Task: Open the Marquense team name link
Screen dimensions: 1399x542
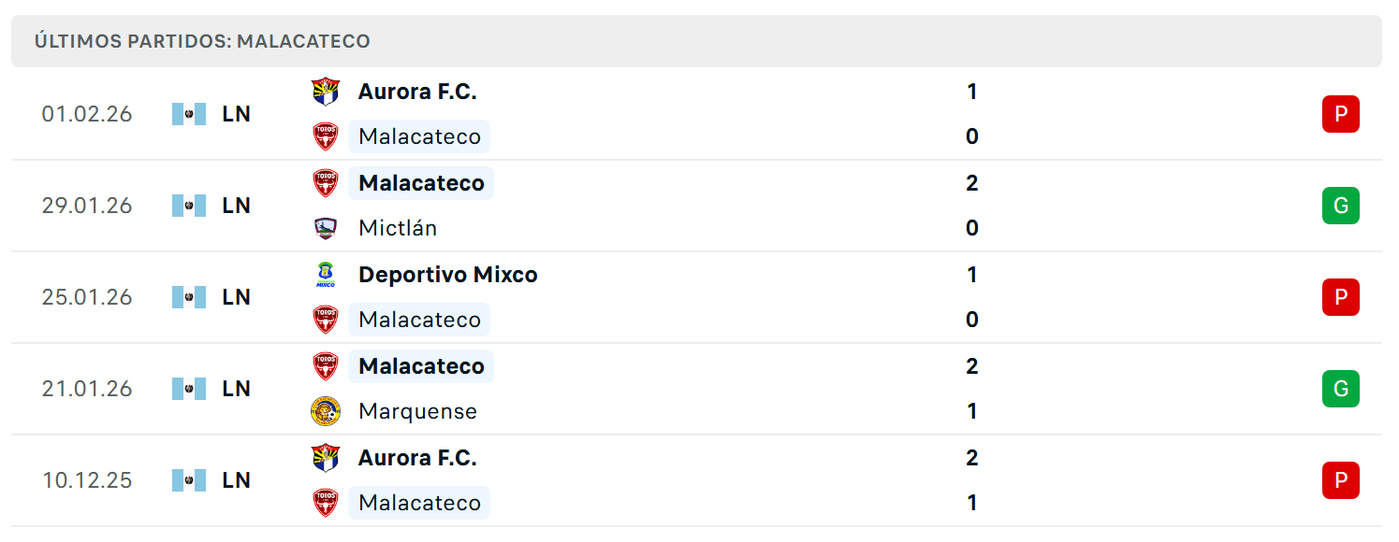Action: click(x=417, y=411)
